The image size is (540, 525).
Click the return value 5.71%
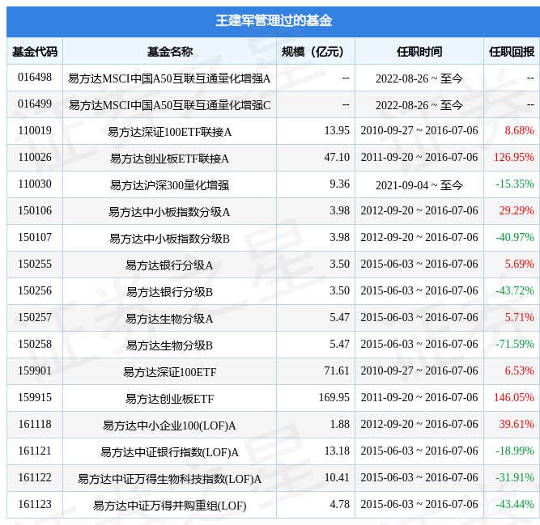(x=519, y=317)
